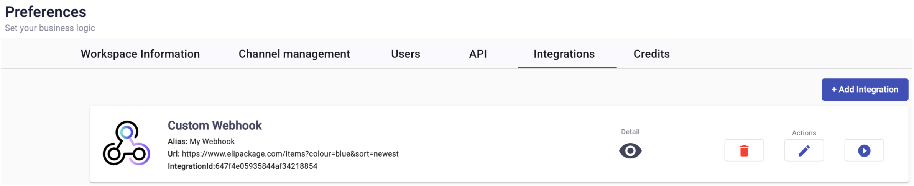This screenshot has height=186, width=914.
Task: Click the + Add Integration button
Action: (x=865, y=90)
